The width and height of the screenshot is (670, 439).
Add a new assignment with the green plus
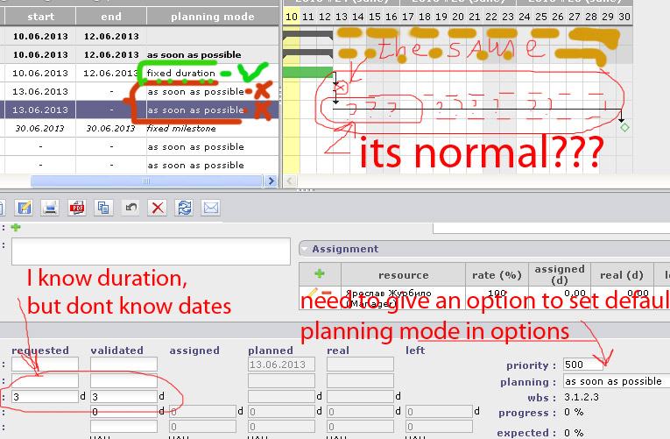(x=320, y=274)
